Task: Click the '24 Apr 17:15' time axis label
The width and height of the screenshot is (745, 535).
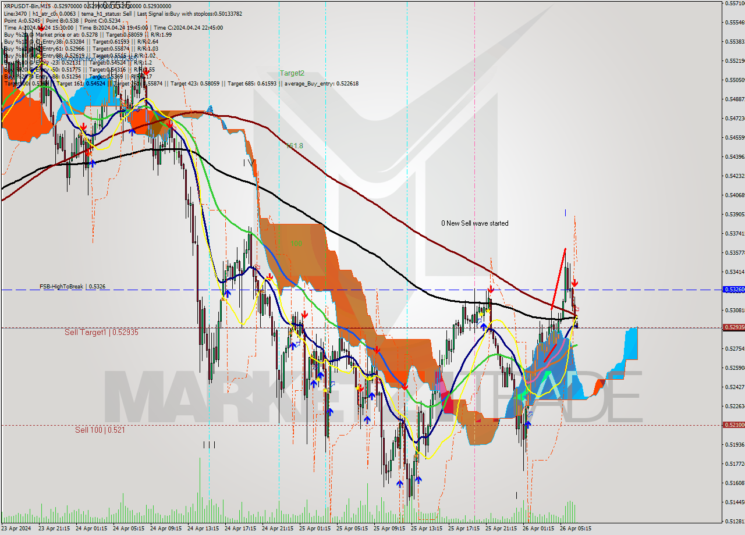Action: 242,529
